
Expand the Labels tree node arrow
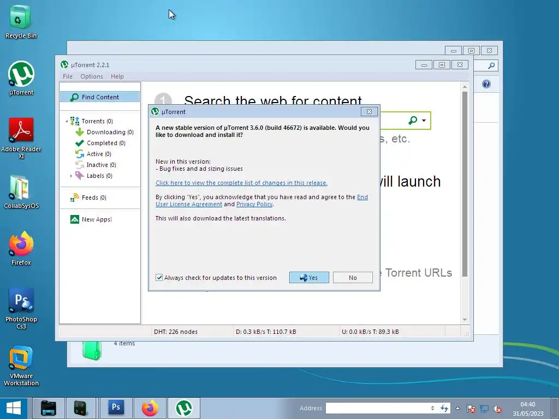[72, 176]
